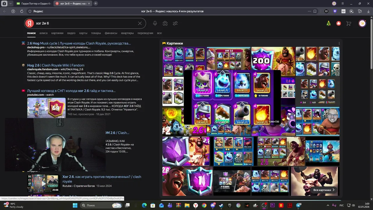Open the Хог 2.6 как играть против перекаченных link

click(102, 179)
